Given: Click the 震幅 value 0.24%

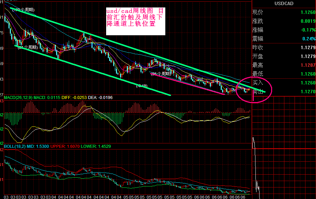Looking at the screenshot, I should tap(309, 39).
